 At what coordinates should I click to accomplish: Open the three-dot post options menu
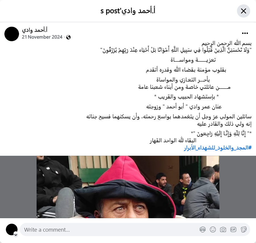tap(245, 33)
